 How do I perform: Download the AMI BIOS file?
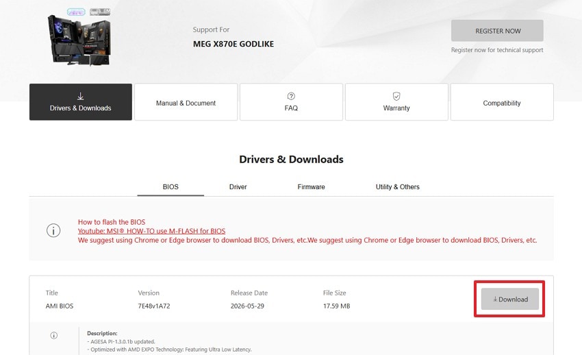coord(510,299)
